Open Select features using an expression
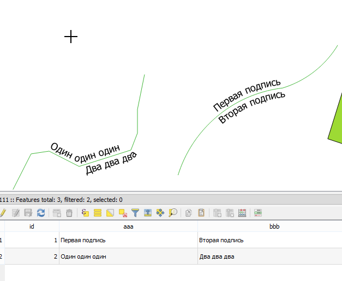 (x=85, y=212)
